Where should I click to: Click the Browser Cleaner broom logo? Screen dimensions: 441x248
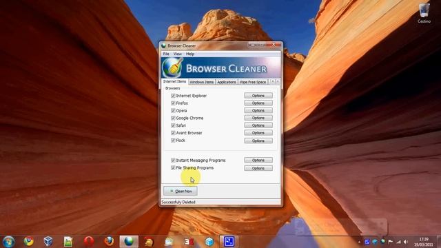point(172,68)
